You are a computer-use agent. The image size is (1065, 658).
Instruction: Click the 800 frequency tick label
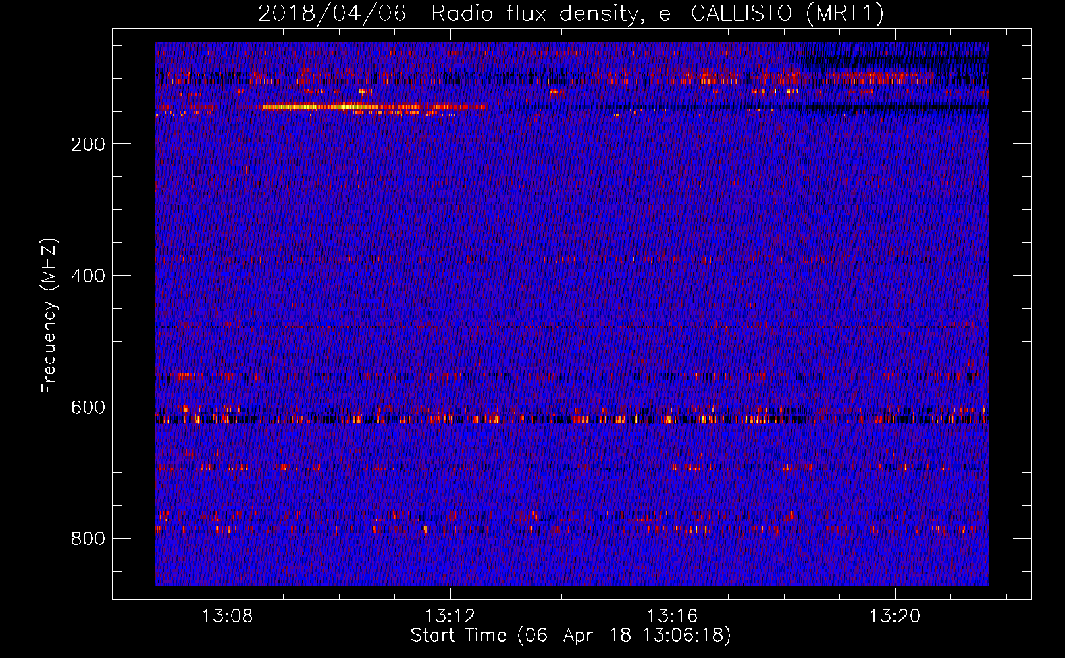pos(88,539)
